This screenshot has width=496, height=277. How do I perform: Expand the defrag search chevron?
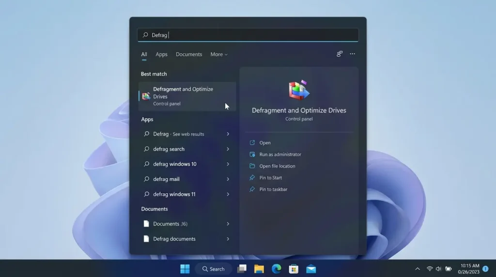click(x=228, y=149)
